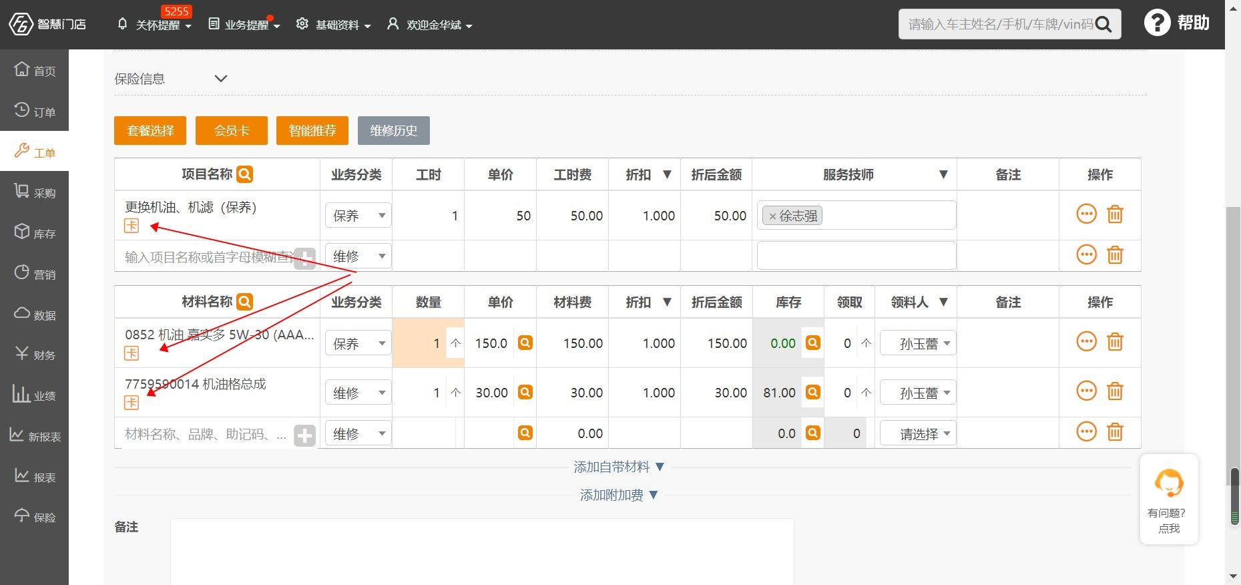Go to 保险 in the sidebar
The width and height of the screenshot is (1241, 585).
(35, 517)
